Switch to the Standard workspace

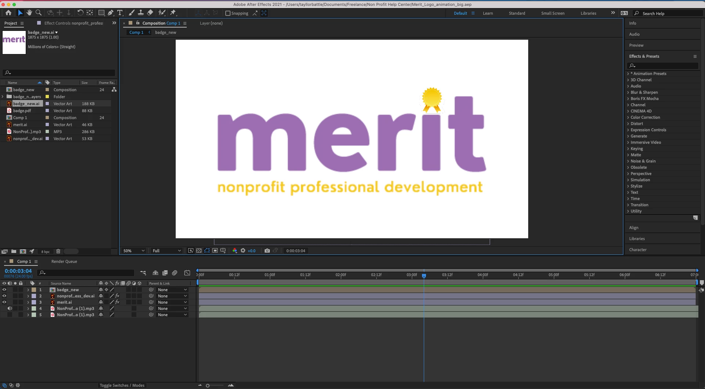click(517, 13)
